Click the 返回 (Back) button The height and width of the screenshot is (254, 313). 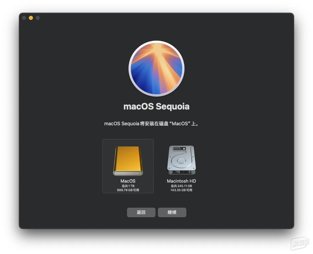(x=141, y=212)
